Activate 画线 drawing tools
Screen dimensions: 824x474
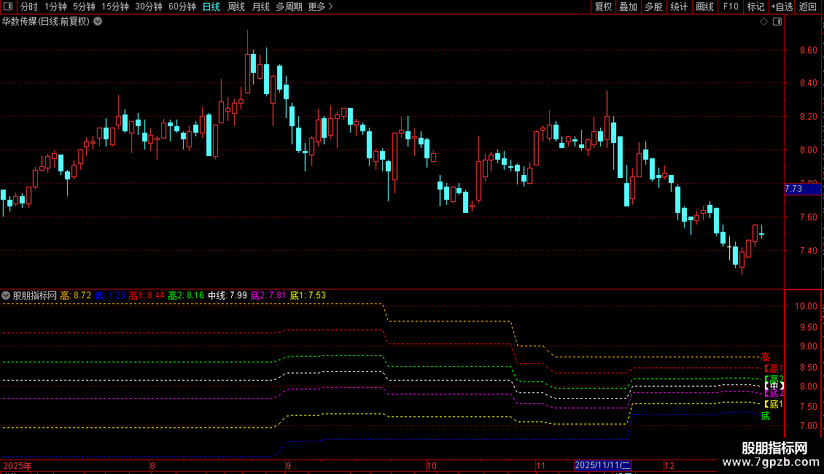pos(704,7)
